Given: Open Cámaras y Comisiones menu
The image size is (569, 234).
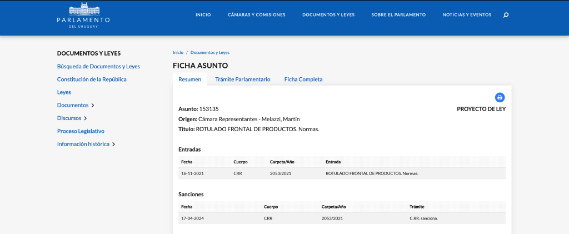Looking at the screenshot, I should [256, 15].
